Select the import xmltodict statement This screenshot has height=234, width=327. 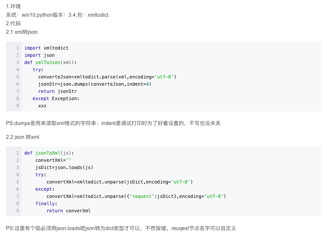pyautogui.click(x=46, y=48)
